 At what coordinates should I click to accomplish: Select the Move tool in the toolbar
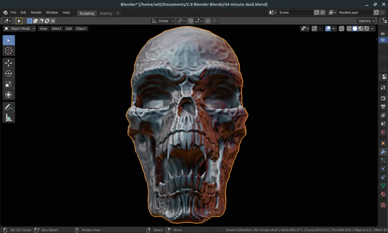8,63
